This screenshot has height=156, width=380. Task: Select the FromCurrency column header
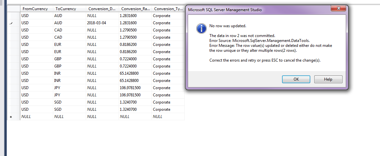(x=37, y=9)
